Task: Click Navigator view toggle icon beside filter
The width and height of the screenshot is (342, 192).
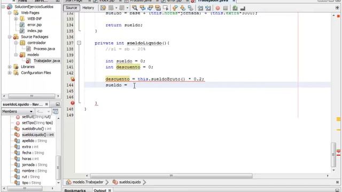Action: tap(56, 111)
